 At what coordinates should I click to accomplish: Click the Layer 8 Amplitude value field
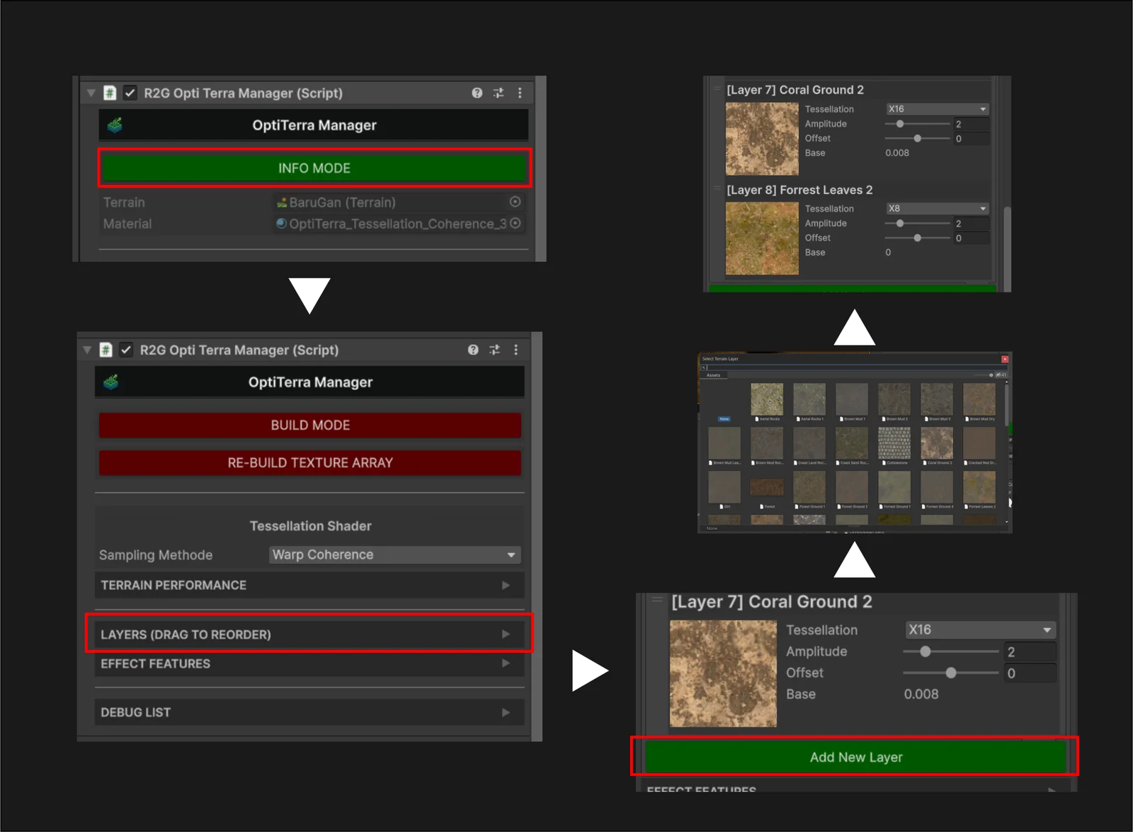pos(970,223)
